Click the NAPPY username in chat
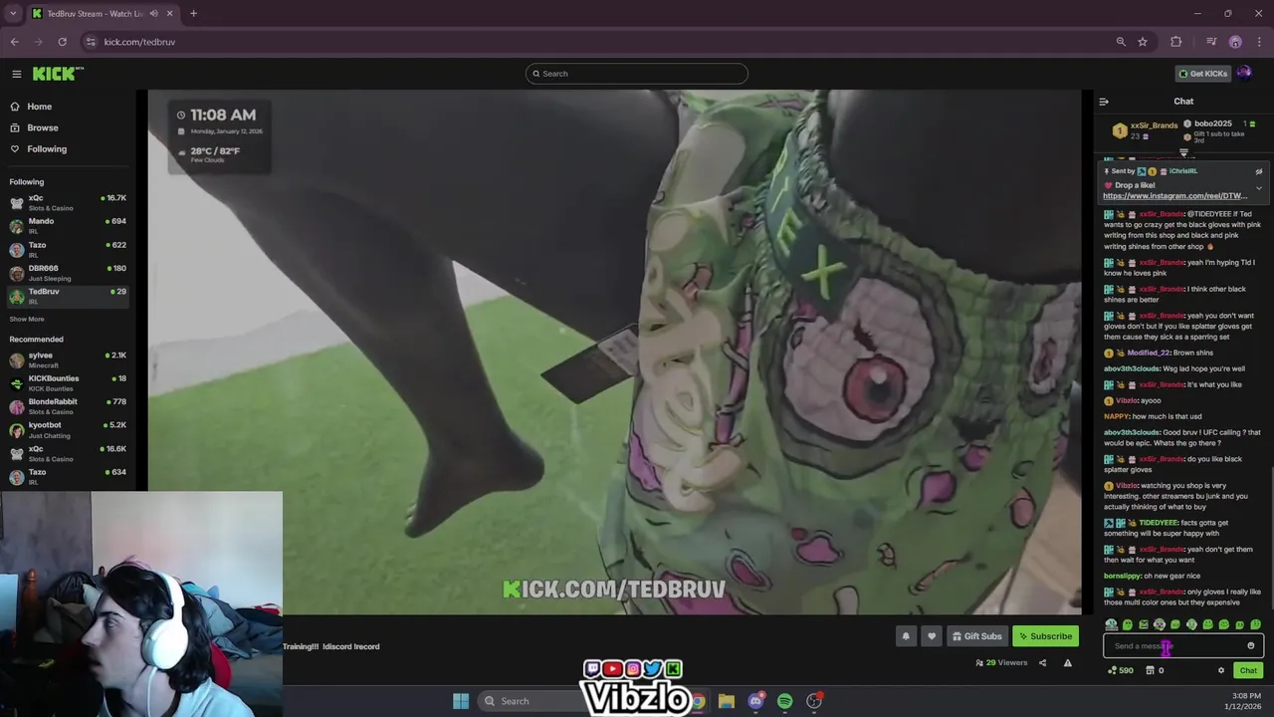The image size is (1274, 717). click(1117, 416)
